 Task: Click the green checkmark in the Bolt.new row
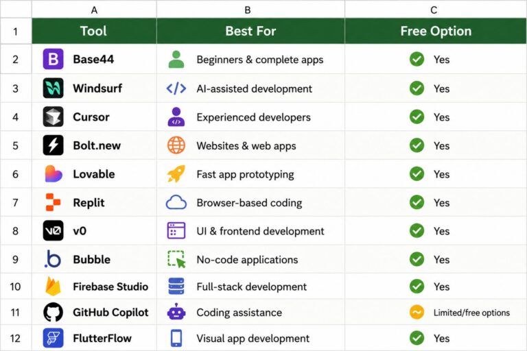417,145
